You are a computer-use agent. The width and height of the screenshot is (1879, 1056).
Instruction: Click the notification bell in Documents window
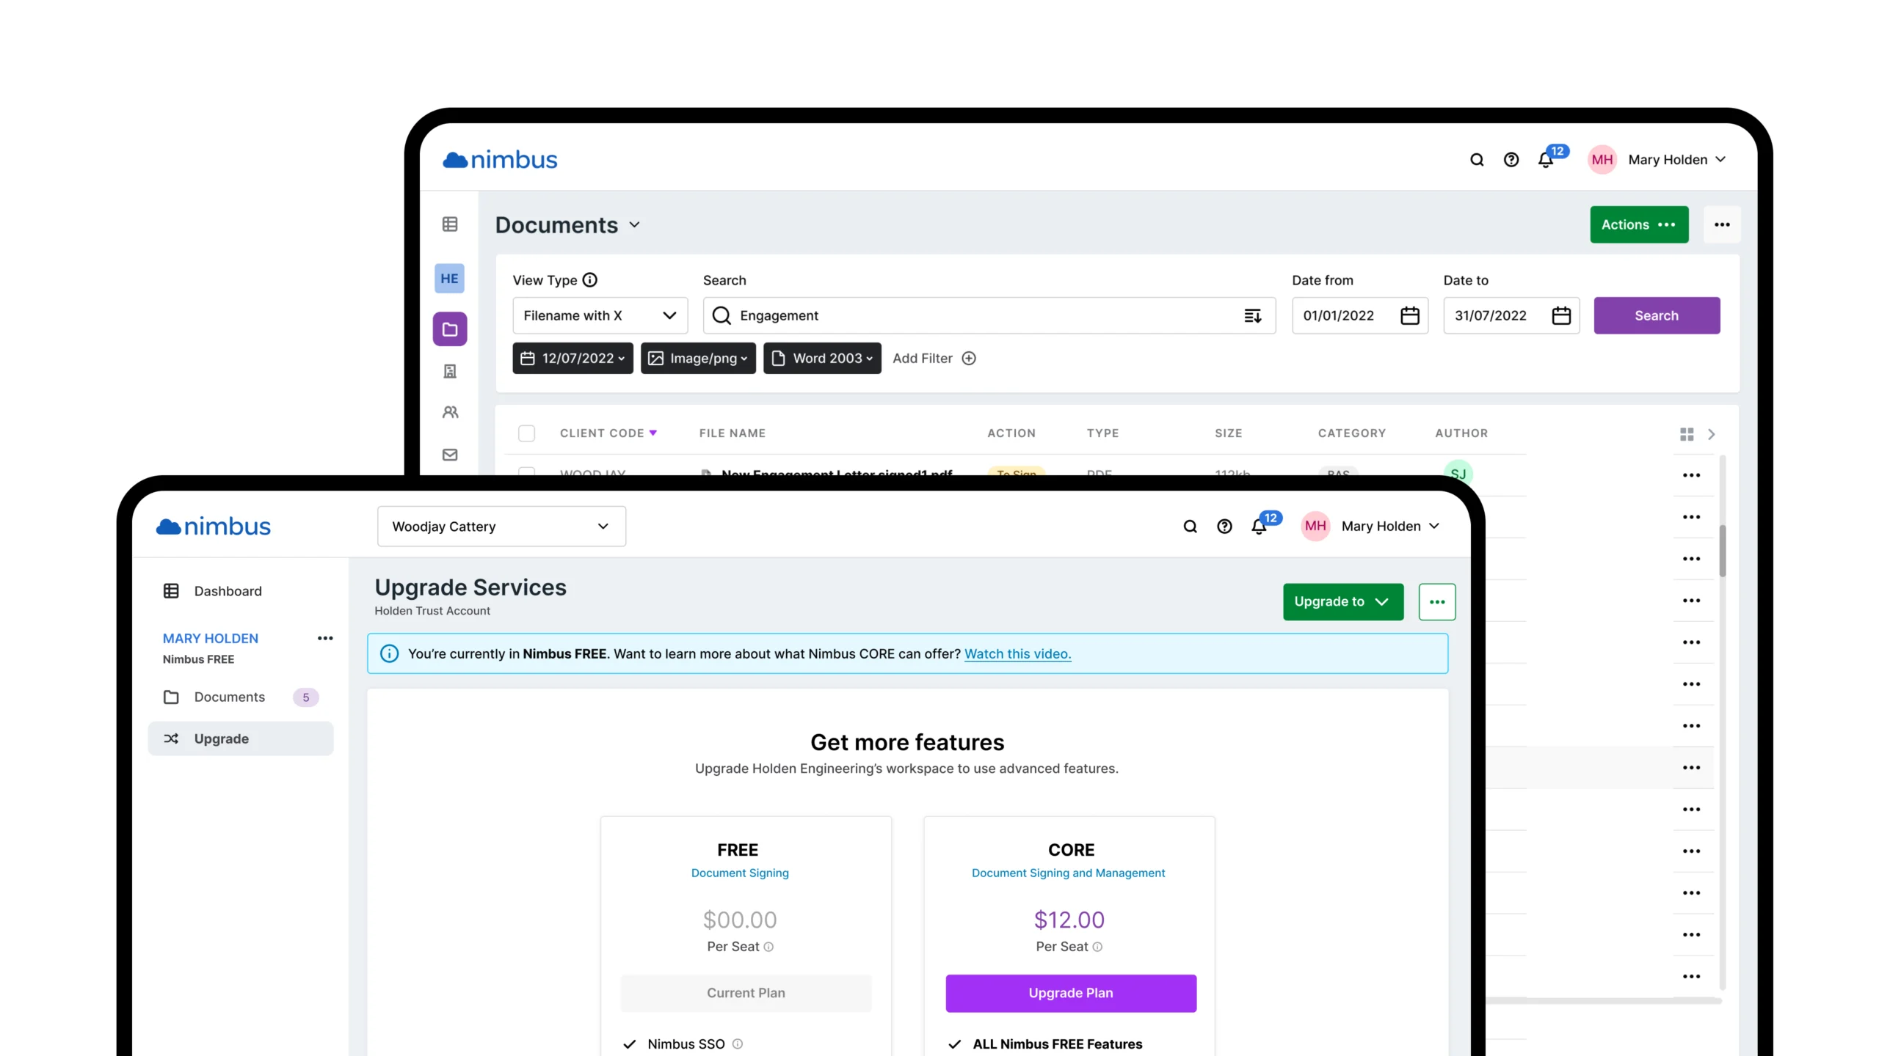pyautogui.click(x=1546, y=160)
